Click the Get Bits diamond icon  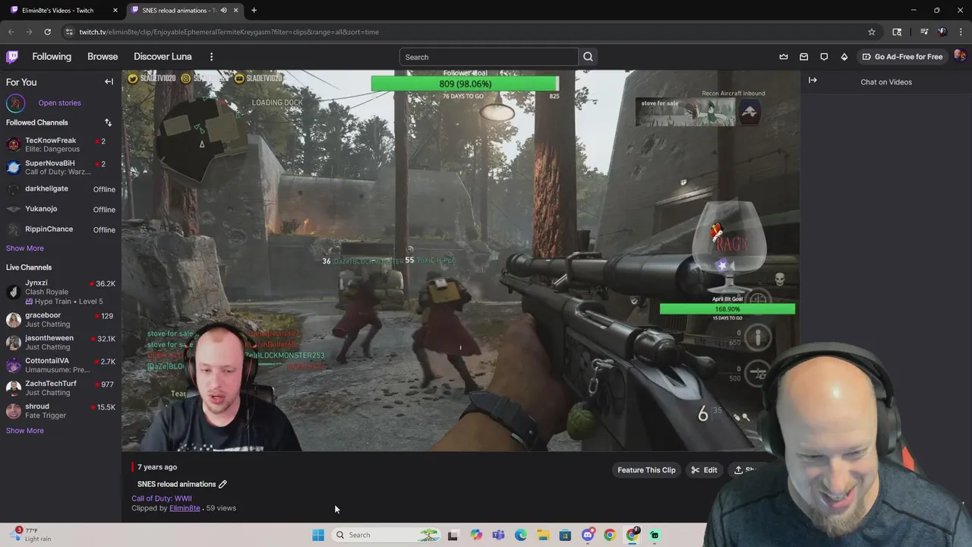pyautogui.click(x=844, y=56)
